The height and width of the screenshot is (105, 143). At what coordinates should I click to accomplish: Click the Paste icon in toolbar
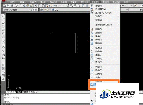(43, 5)
